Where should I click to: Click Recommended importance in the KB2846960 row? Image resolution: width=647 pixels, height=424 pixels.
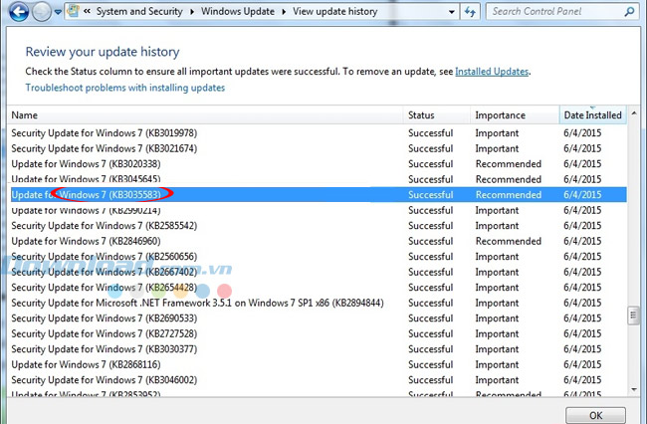coord(509,241)
